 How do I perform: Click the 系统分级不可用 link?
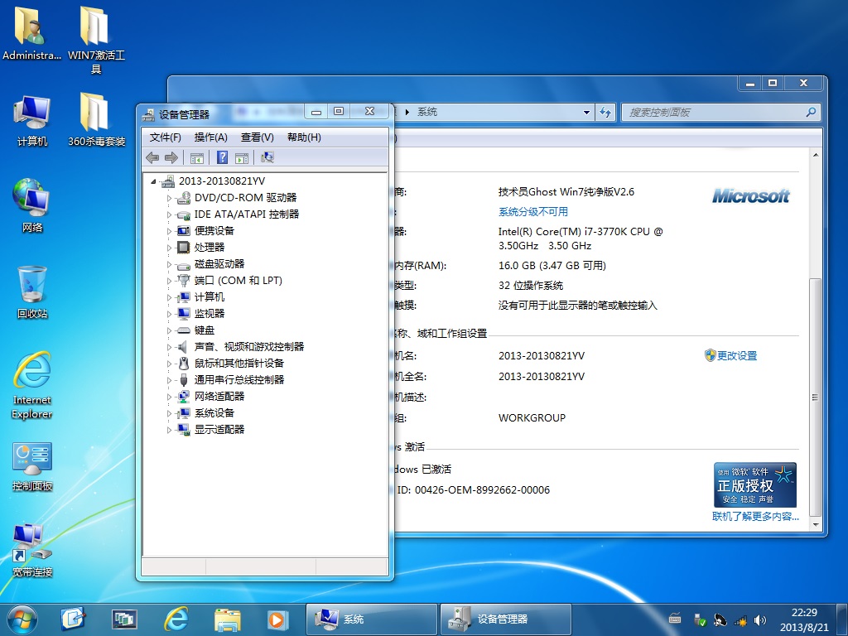tap(533, 212)
